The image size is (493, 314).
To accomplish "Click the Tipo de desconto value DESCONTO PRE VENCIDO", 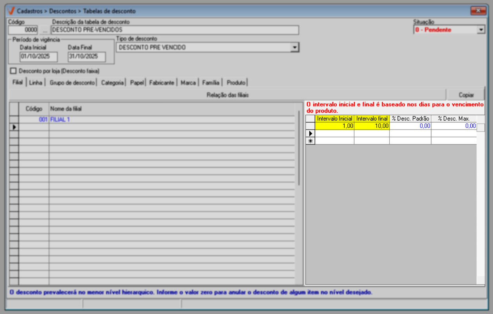I will tap(152, 47).
